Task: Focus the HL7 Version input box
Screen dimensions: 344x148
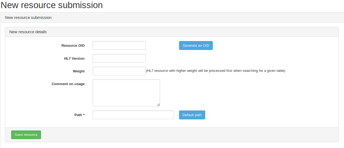Action: (119, 58)
